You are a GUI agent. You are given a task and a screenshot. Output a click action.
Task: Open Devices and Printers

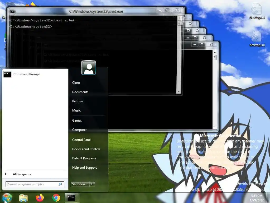pyautogui.click(x=86, y=149)
